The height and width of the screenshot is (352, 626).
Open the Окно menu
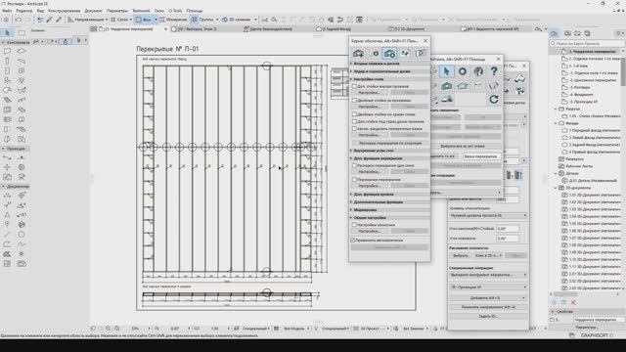pyautogui.click(x=158, y=11)
